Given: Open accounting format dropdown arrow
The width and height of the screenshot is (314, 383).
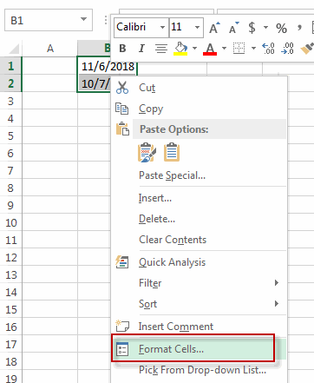Looking at the screenshot, I should pos(265,28).
